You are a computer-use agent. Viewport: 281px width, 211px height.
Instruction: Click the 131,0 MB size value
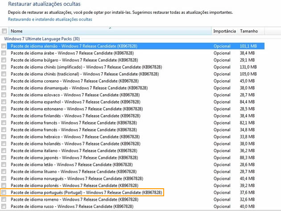coord(248,67)
